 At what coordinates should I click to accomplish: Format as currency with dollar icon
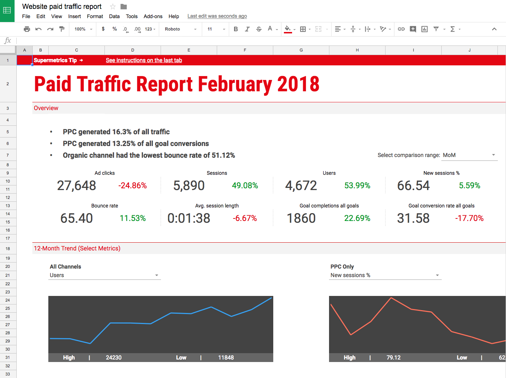tap(103, 29)
